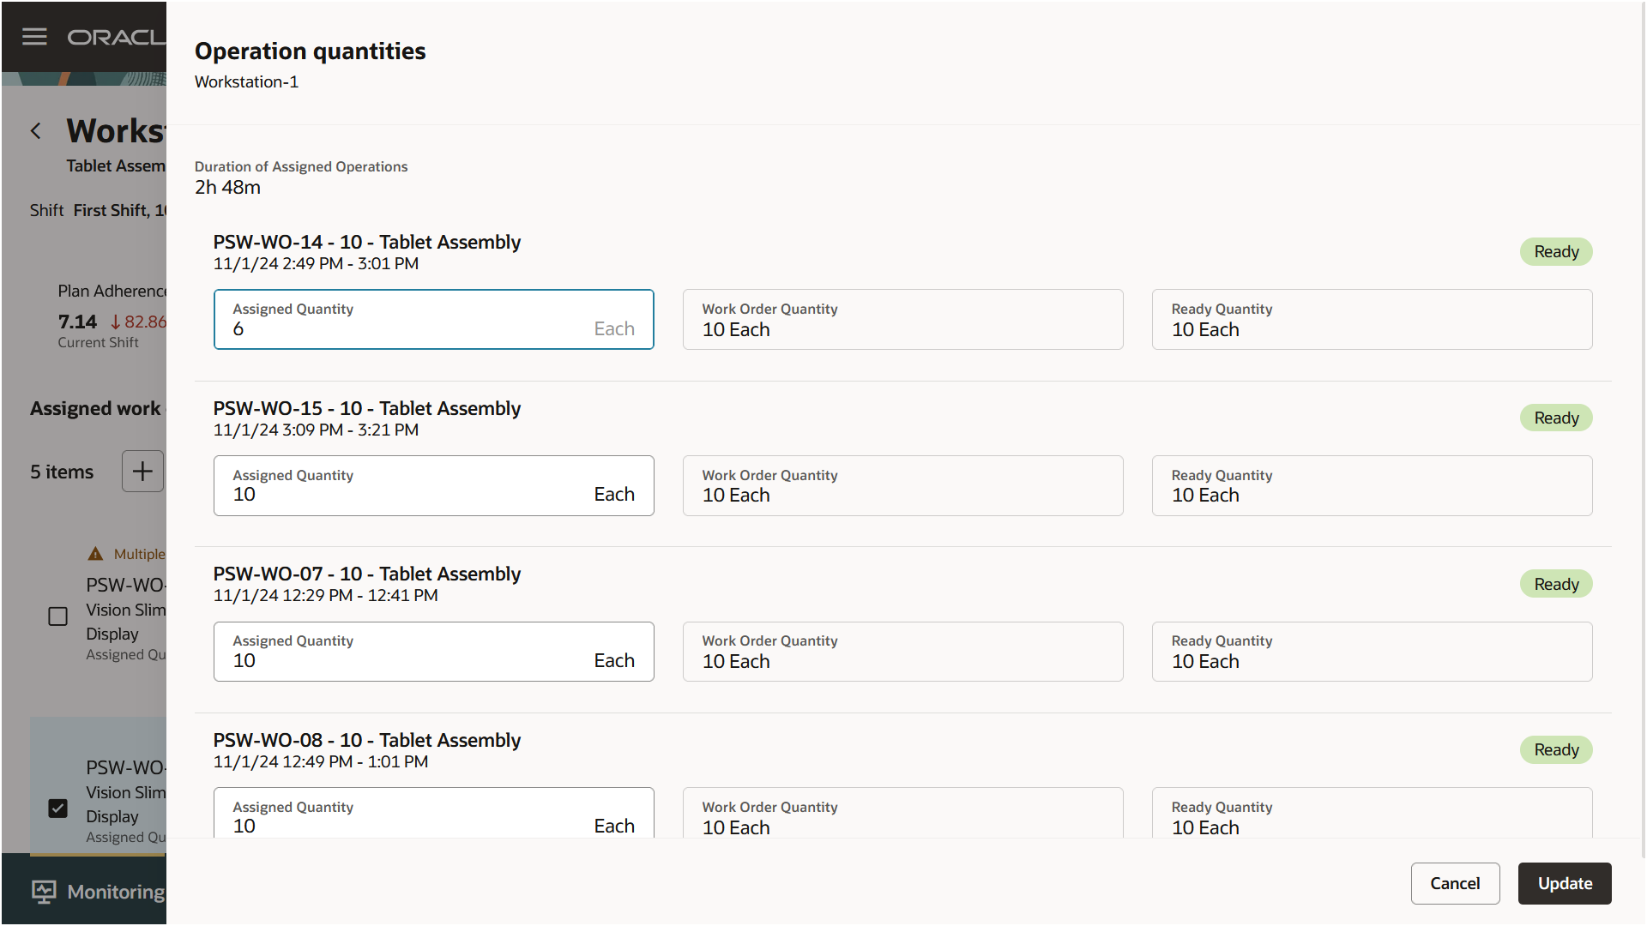The width and height of the screenshot is (1647, 926).
Task: Check the unchecked Vision Slim Display checkbox
Action: (x=57, y=616)
